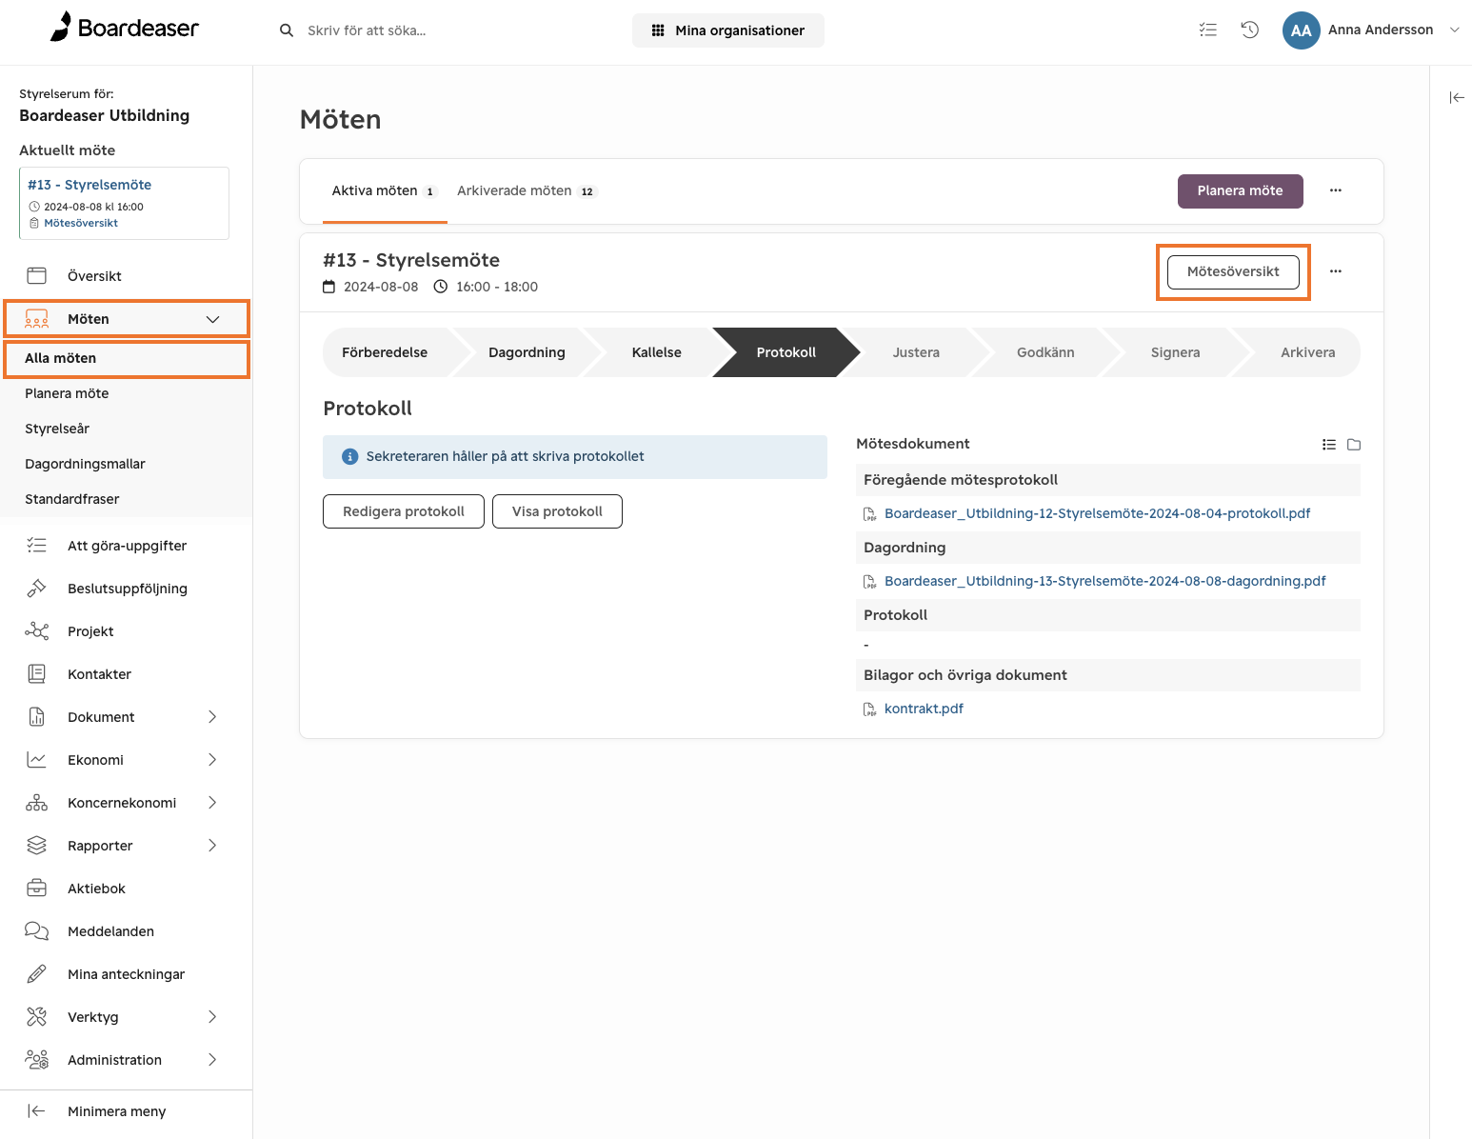Viewport: 1472px width, 1139px height.
Task: Click the Minimera meny collapse arrow icon
Action: click(x=36, y=1110)
